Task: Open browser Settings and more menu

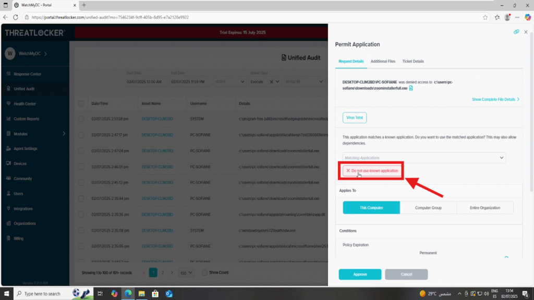Action: click(x=517, y=17)
